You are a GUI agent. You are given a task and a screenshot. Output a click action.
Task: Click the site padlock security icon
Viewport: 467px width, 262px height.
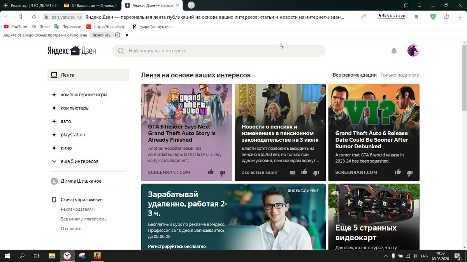(46, 17)
